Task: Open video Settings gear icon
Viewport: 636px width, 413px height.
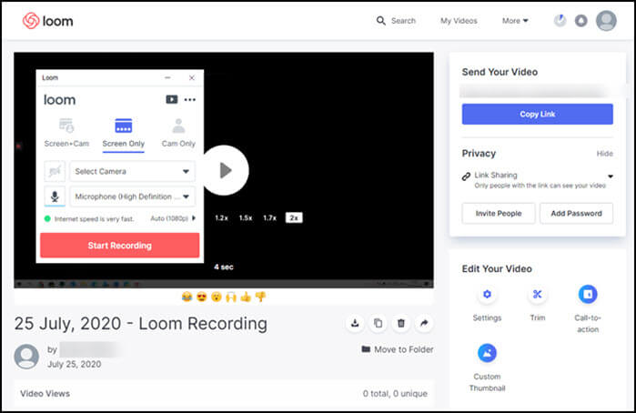Action: (487, 295)
